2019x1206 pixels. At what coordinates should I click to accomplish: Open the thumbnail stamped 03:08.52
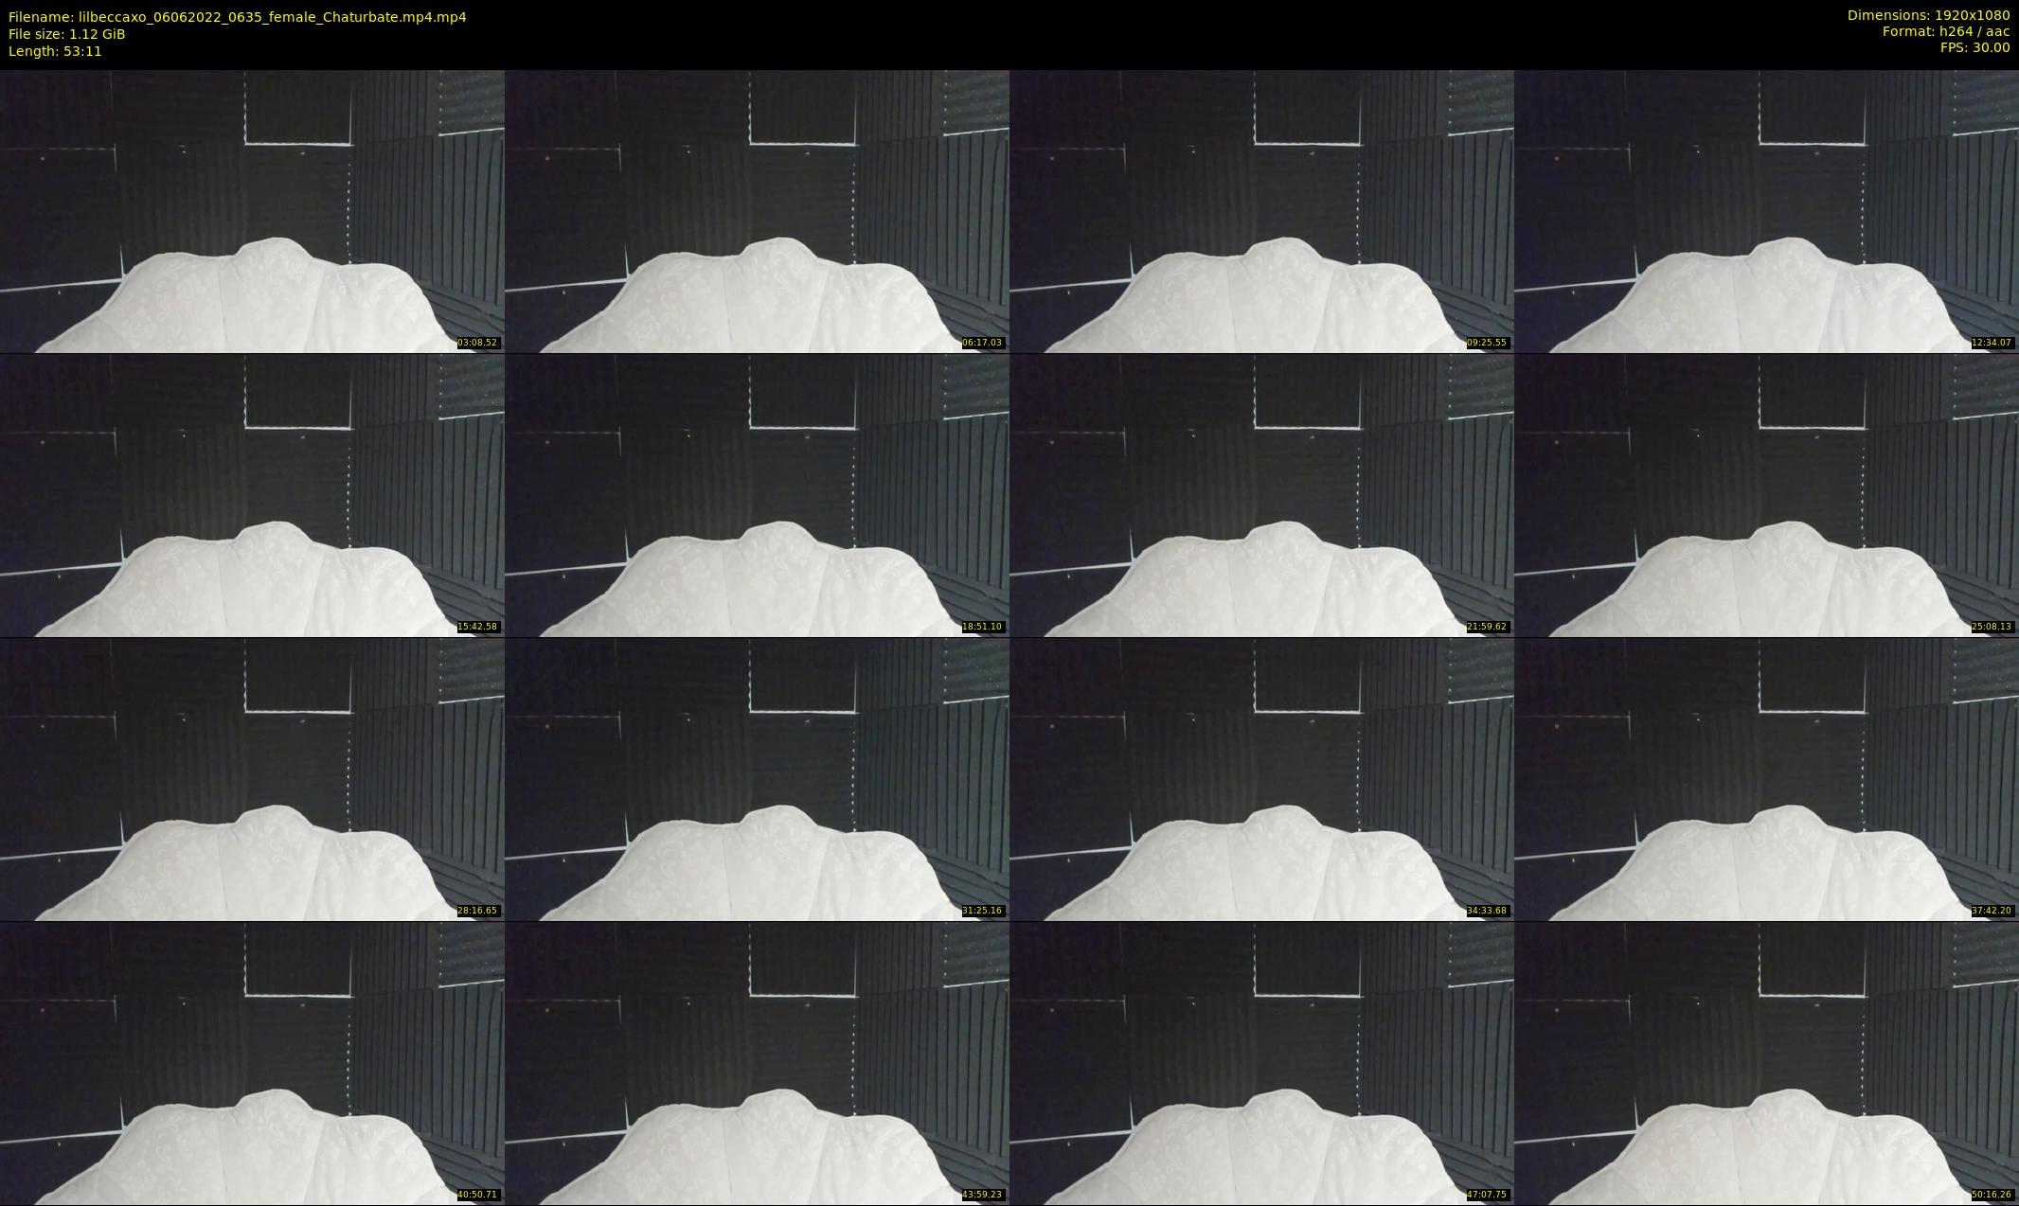tap(252, 211)
